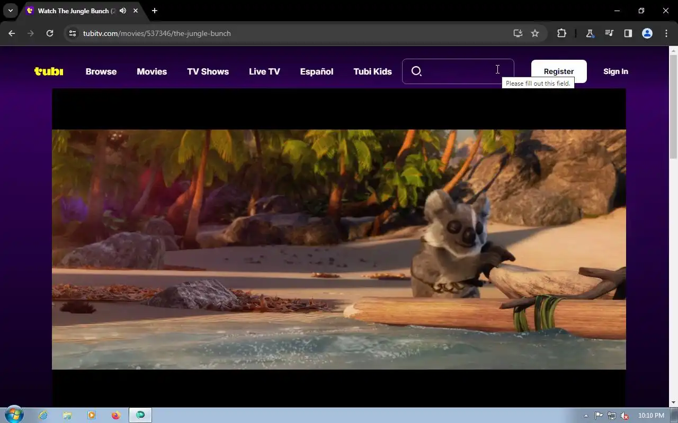Launch Firefox from taskbar
Screen dimensions: 678x423
point(116,416)
